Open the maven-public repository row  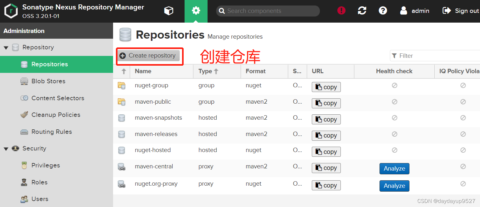(x=296, y=103)
